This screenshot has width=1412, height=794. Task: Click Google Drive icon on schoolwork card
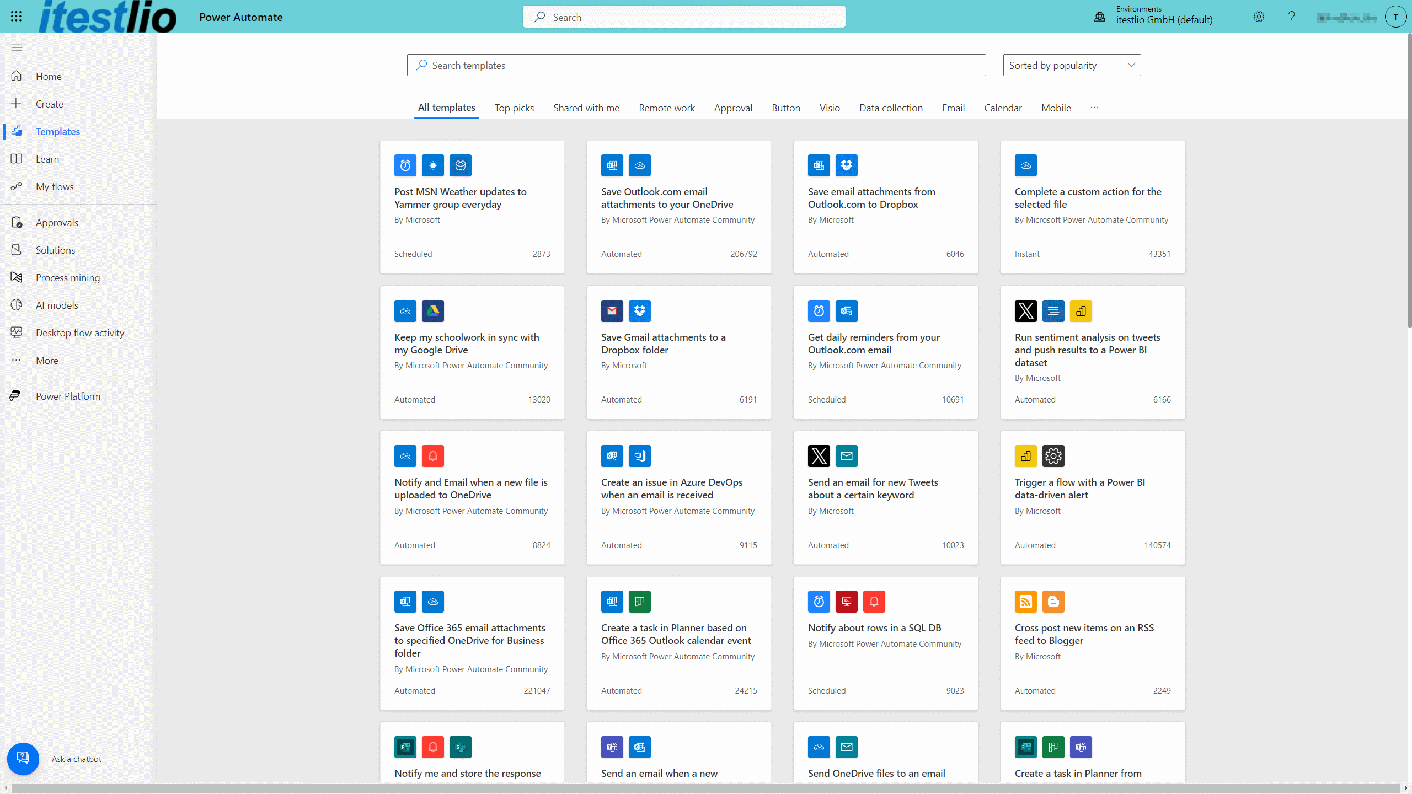[433, 311]
